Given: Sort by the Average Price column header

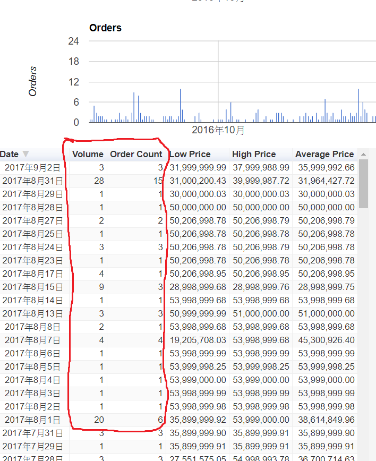Looking at the screenshot, I should 324,154.
